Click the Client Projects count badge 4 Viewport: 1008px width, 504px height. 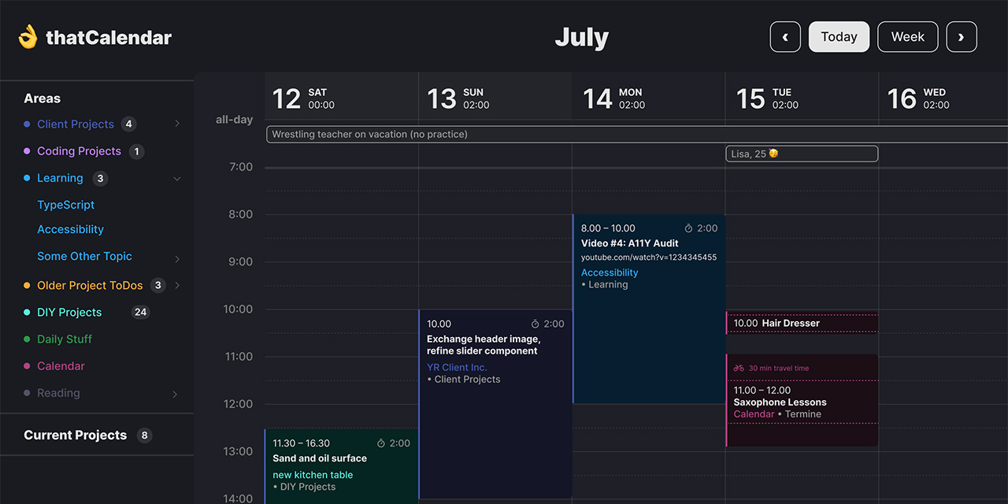point(128,124)
